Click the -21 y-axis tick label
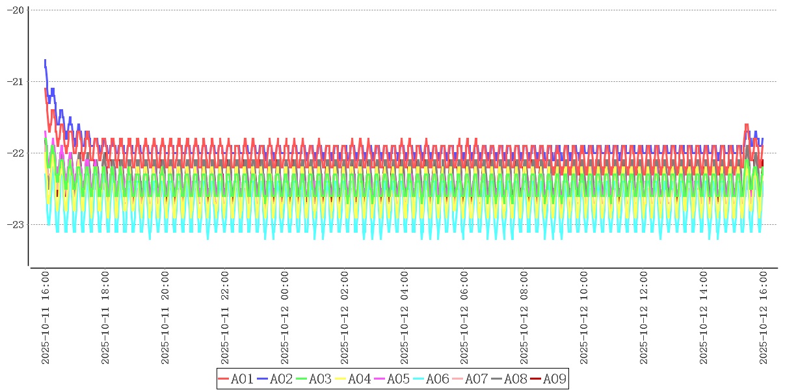785x390 pixels. pos(14,81)
